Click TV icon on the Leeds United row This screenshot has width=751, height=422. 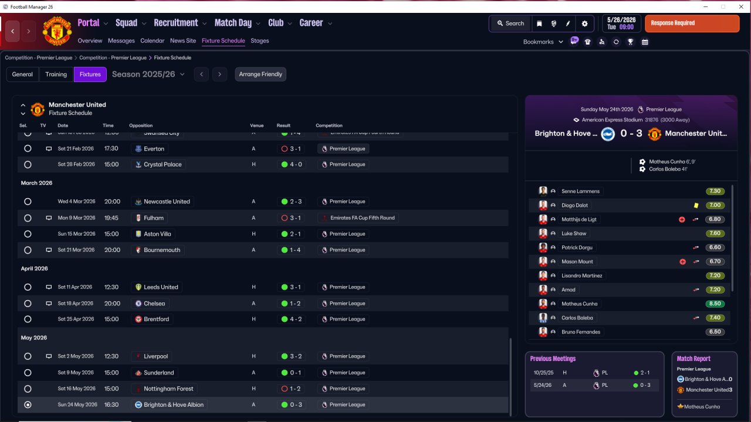[49, 287]
